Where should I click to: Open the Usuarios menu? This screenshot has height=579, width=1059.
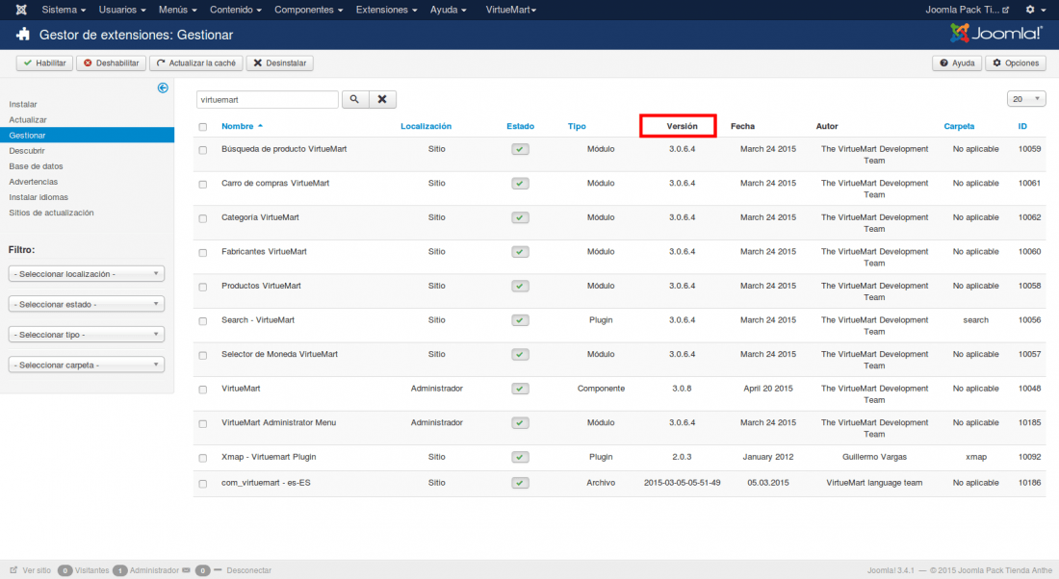point(122,10)
